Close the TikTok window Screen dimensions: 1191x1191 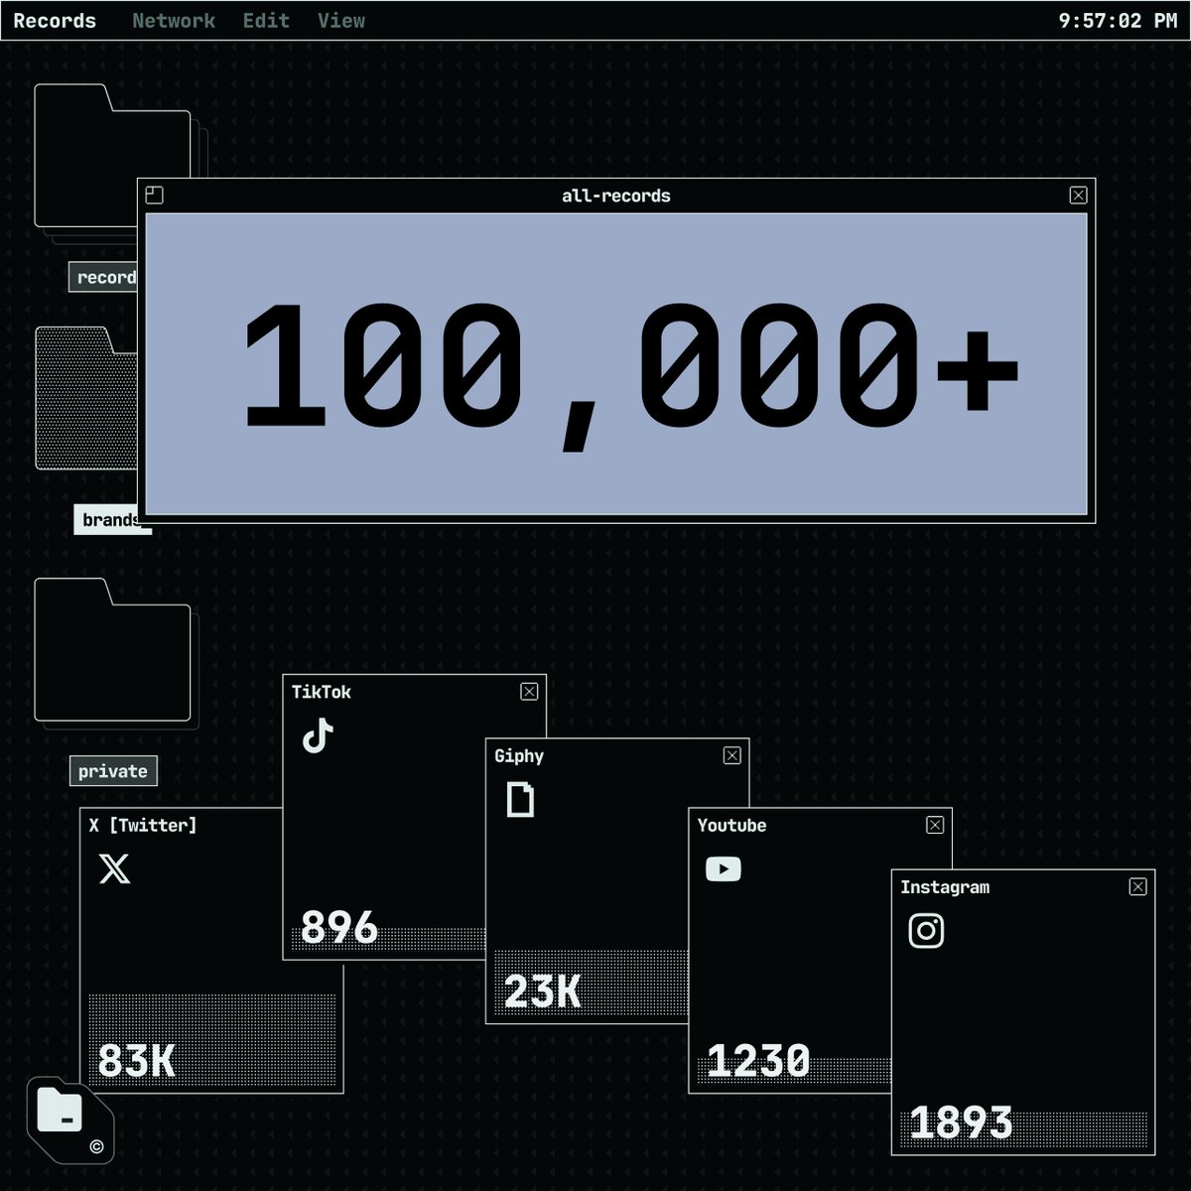tap(529, 692)
